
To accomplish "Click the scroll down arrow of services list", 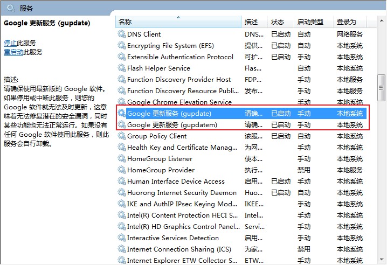I will pos(382,259).
